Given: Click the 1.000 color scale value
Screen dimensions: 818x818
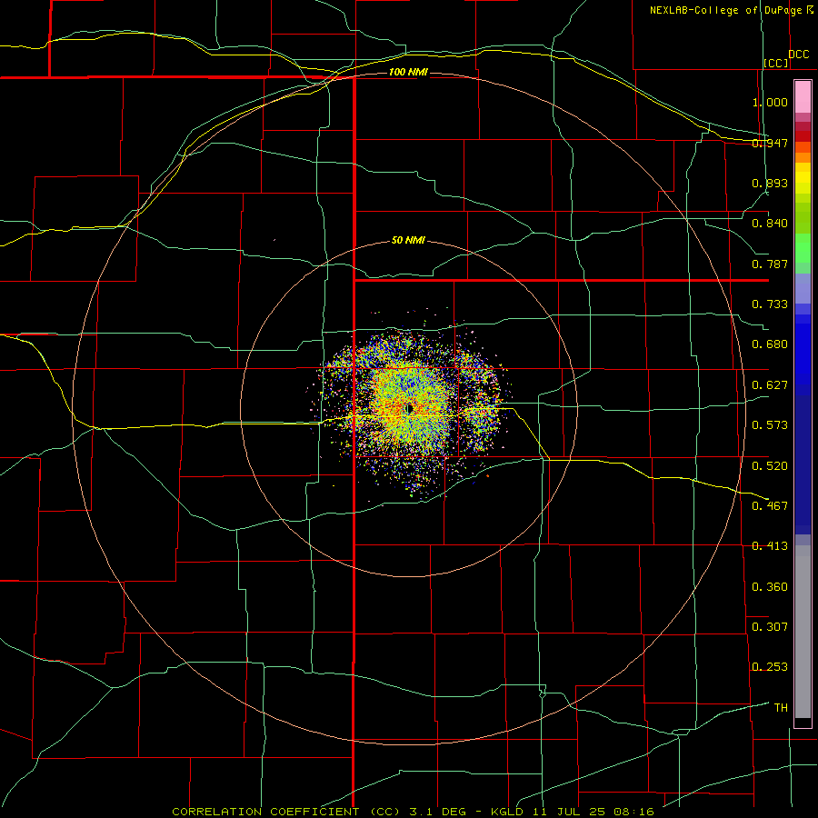Looking at the screenshot, I should click(x=770, y=102).
